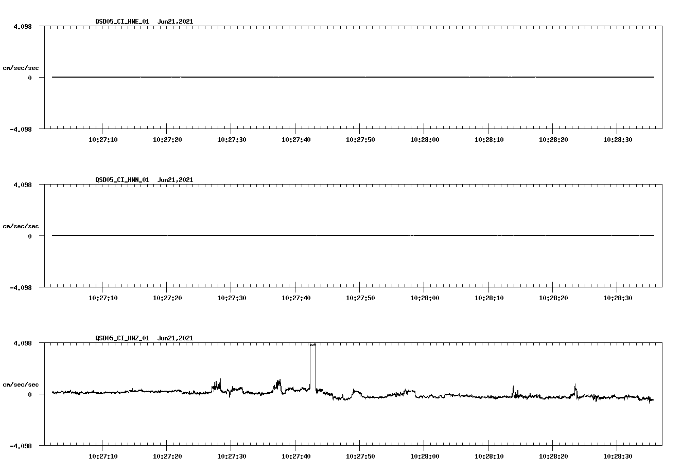Image resolution: width=699 pixels, height=475 pixels.
Task: Click the 10:28:30 time label under HNE plot
Action: (x=618, y=140)
